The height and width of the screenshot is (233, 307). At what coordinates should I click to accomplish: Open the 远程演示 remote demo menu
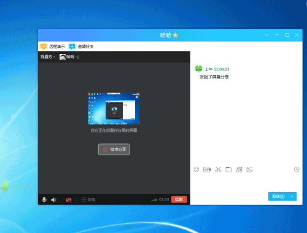(x=53, y=47)
